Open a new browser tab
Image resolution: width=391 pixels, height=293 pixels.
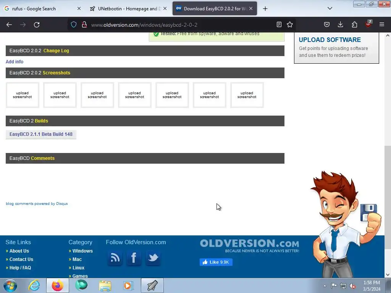[265, 9]
